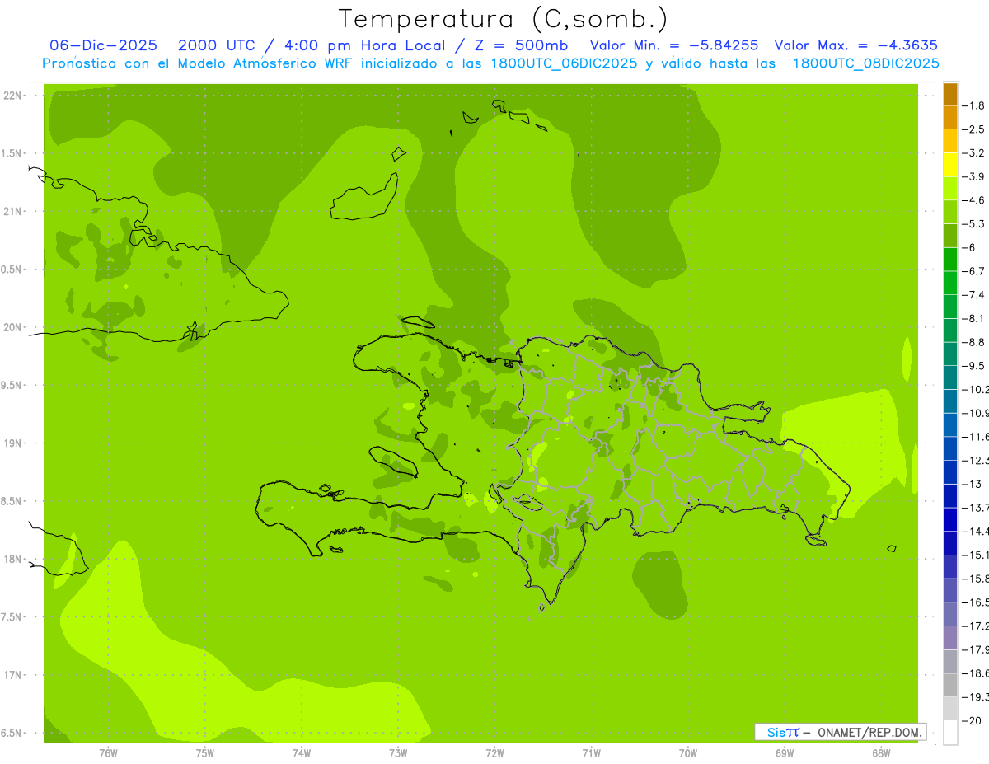
Task: Click the '20N' latitude axis label
Action: tap(12, 327)
